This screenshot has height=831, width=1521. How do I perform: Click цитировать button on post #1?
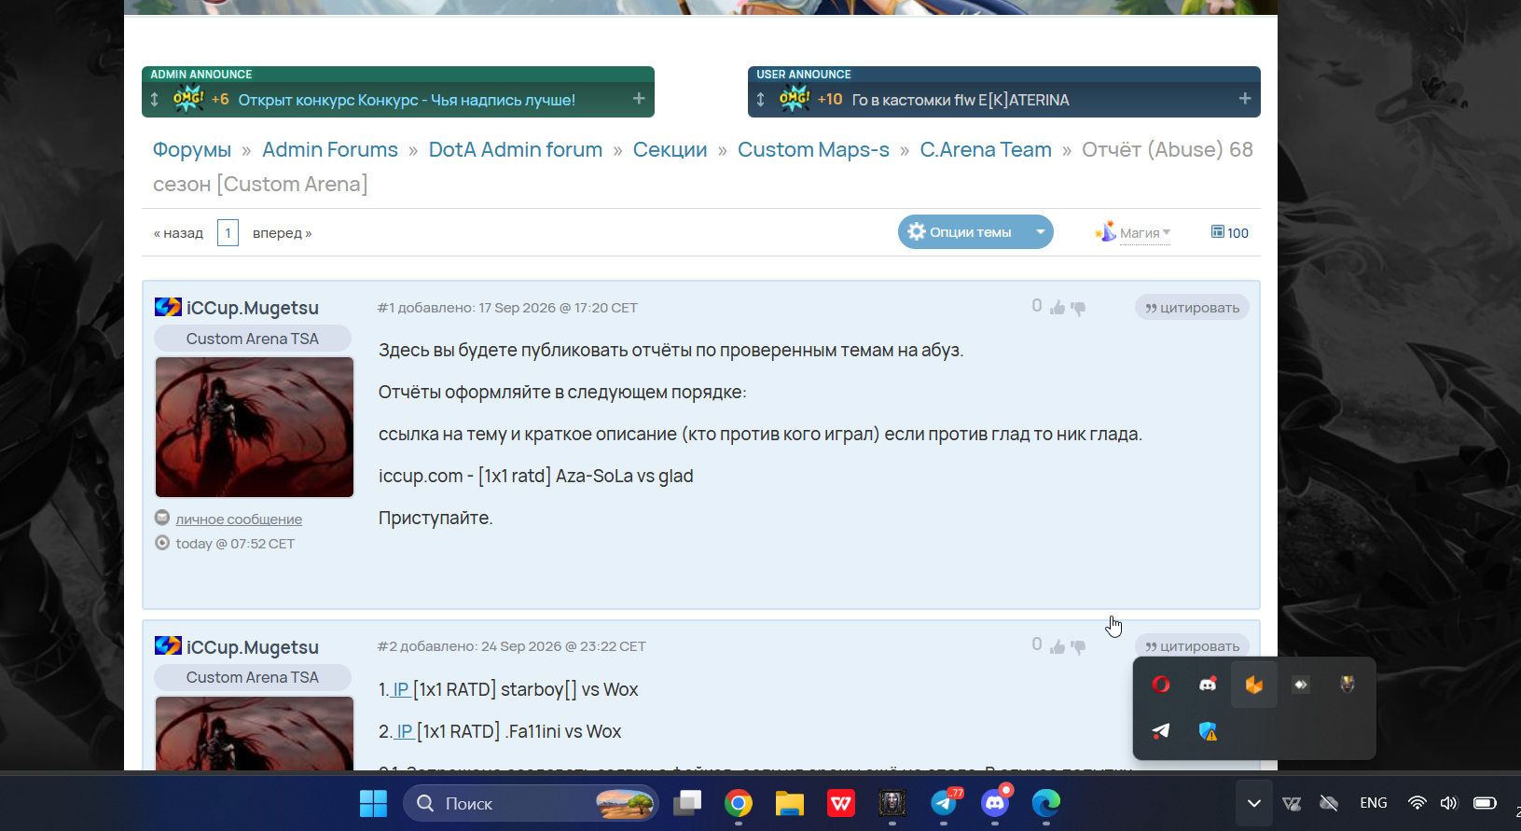pos(1192,308)
